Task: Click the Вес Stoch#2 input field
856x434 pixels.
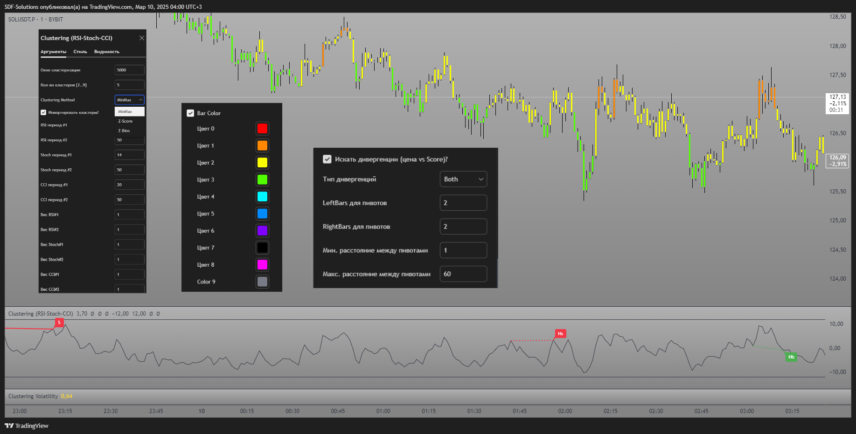Action: tap(130, 259)
